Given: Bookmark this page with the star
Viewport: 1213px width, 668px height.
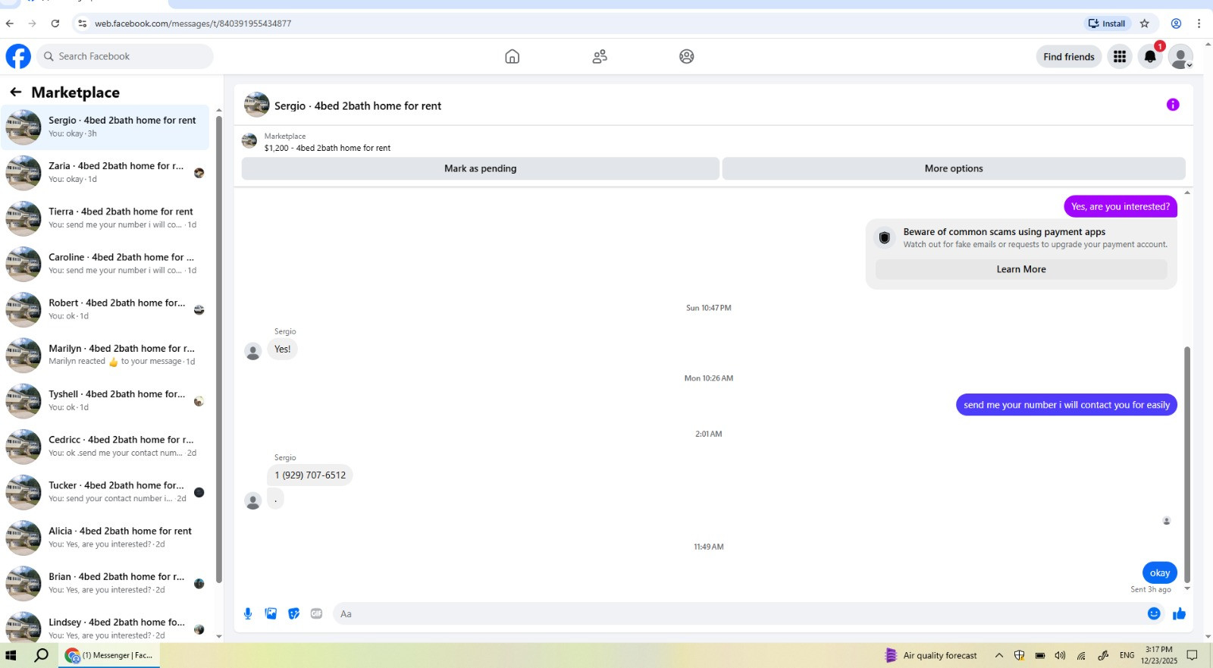Looking at the screenshot, I should pyautogui.click(x=1145, y=24).
